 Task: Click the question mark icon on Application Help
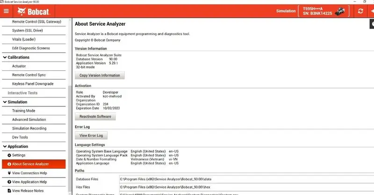[9, 182]
